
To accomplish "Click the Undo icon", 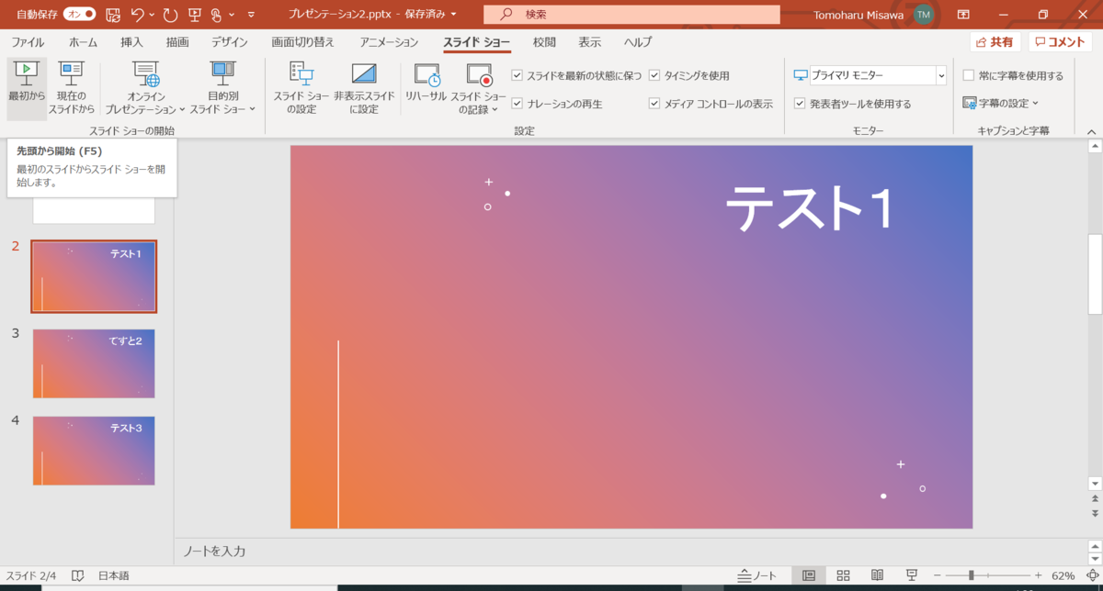I will tap(138, 15).
